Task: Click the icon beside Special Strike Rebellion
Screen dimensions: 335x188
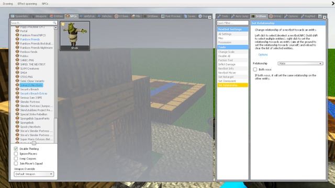Action: click(x=17, y=114)
